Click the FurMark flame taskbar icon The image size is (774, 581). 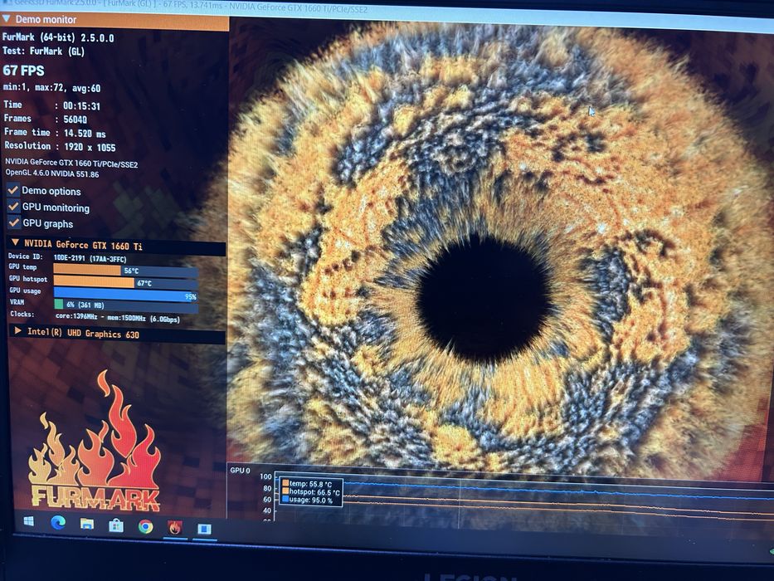(x=175, y=528)
